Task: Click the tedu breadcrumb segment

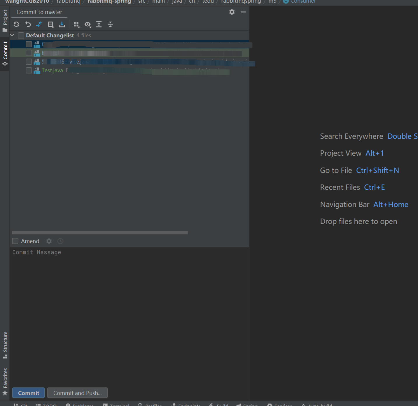Action: click(208, 1)
